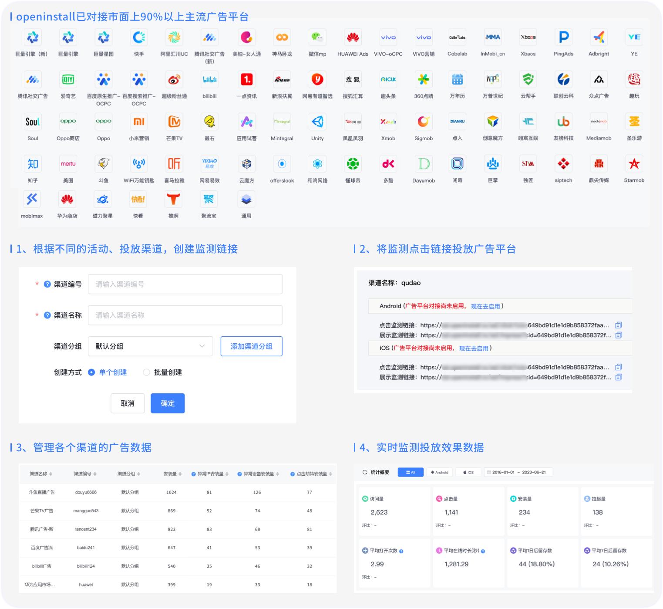Click the 知乎 platform icon
The height and width of the screenshot is (609, 663).
tap(33, 164)
